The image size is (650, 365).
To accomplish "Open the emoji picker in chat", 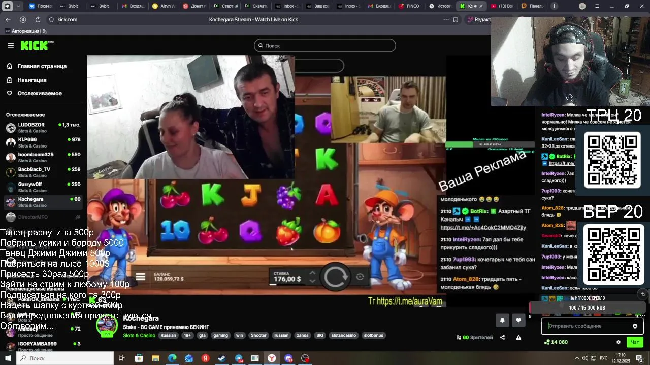I will [x=635, y=326].
